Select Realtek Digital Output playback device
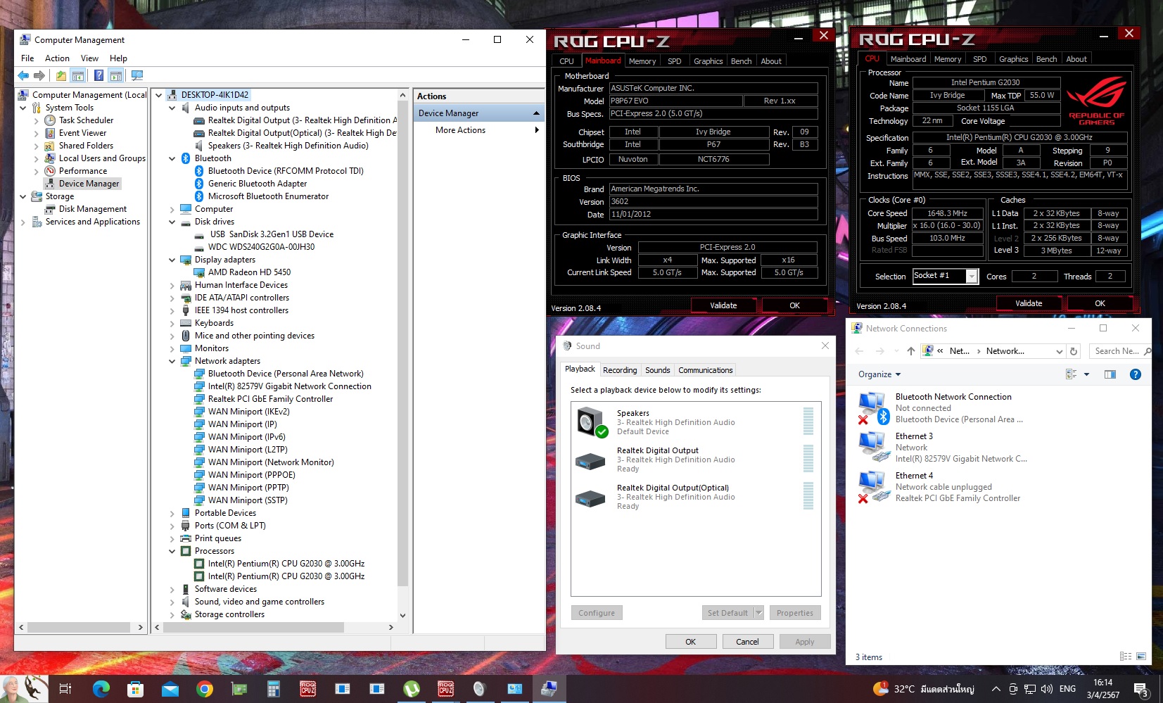The image size is (1163, 703). click(x=695, y=460)
